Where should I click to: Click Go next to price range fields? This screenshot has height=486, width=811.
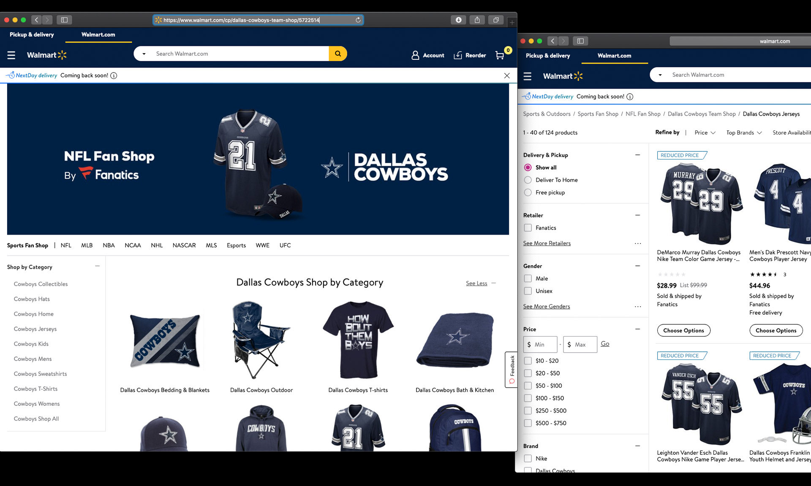pos(605,344)
